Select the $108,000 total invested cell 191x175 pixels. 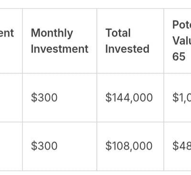[129, 146]
